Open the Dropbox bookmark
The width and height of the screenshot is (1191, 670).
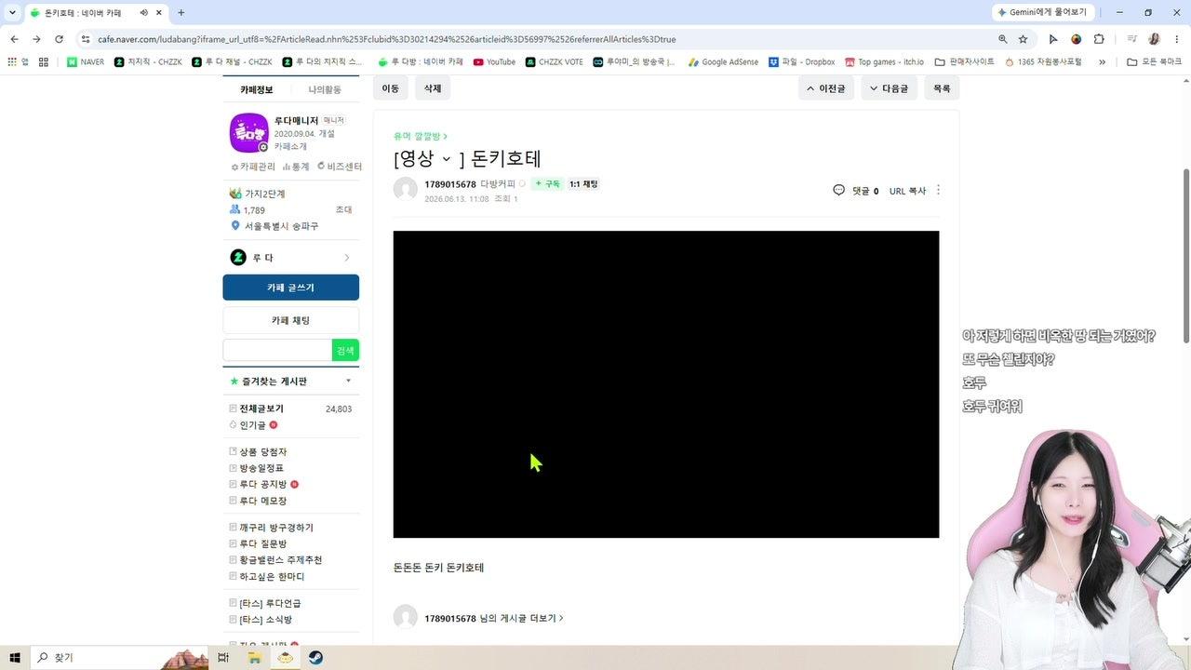point(801,62)
